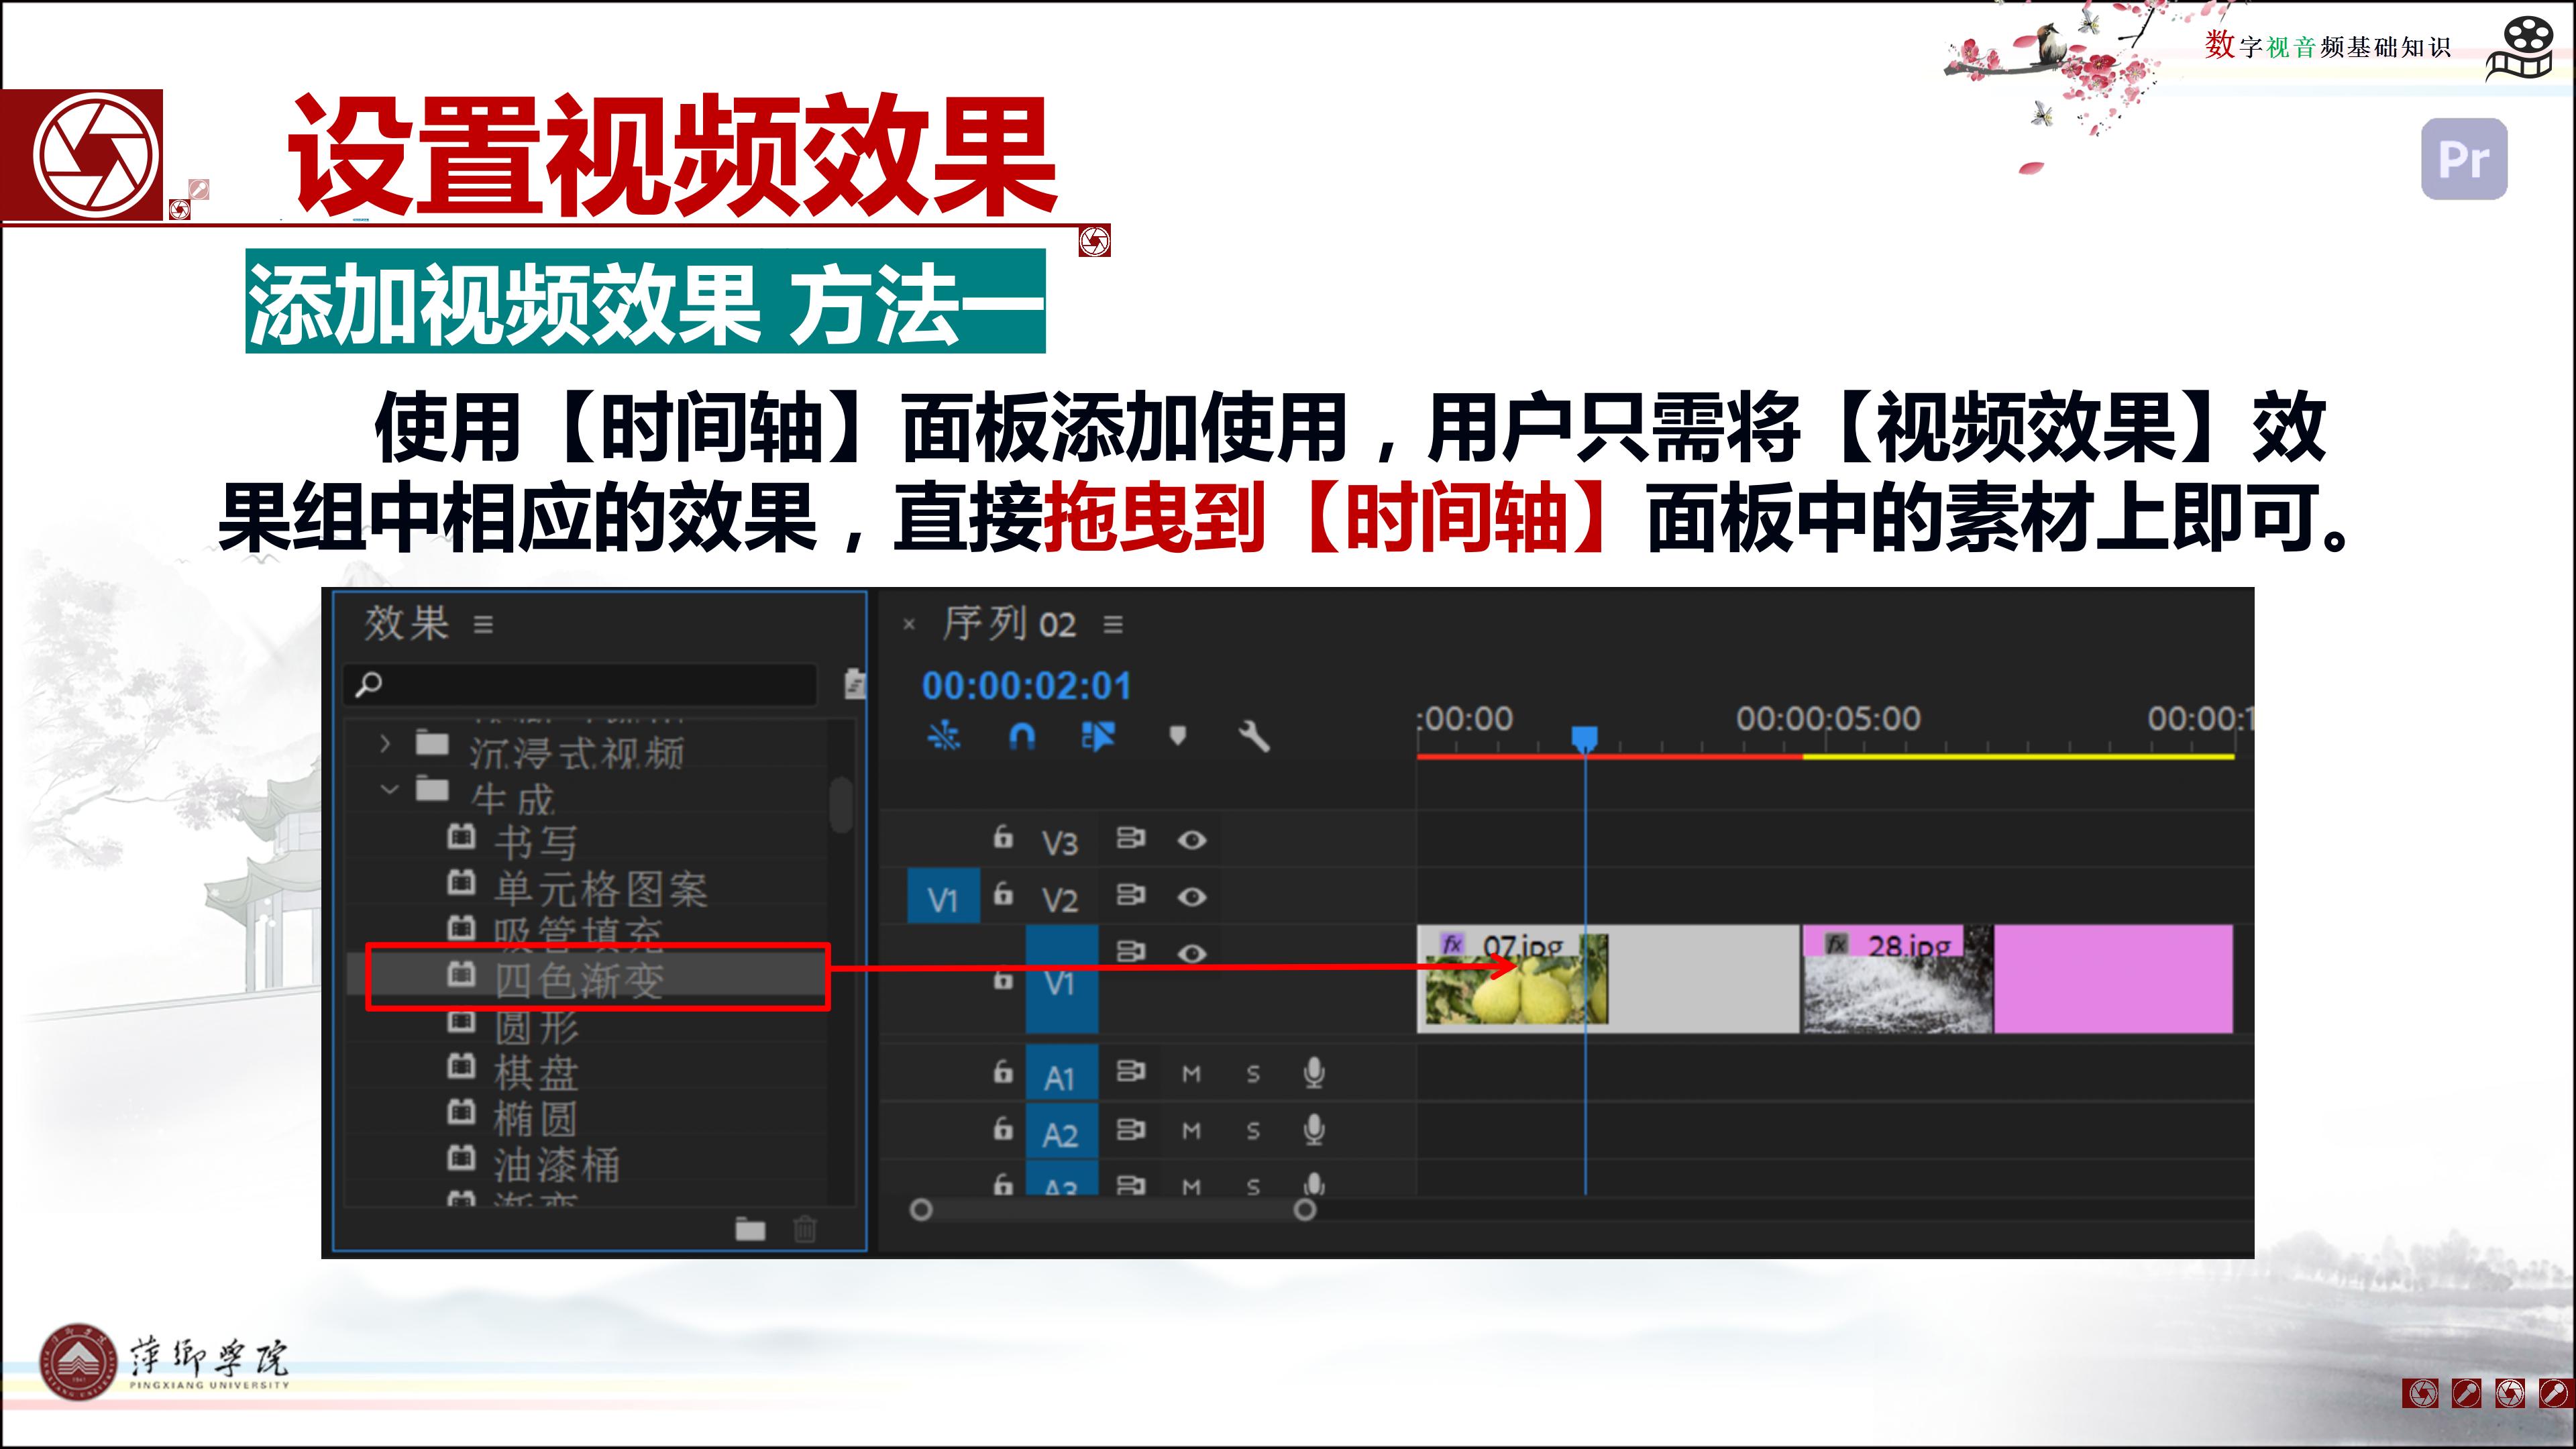Toggle the Snap magnet icon in timeline

coord(1021,737)
